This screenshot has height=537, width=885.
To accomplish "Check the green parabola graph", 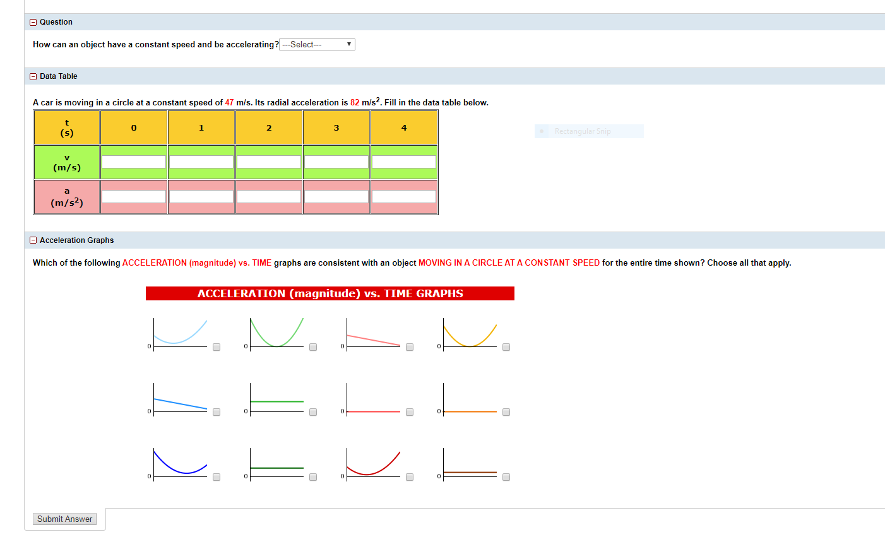I will pyautogui.click(x=312, y=346).
